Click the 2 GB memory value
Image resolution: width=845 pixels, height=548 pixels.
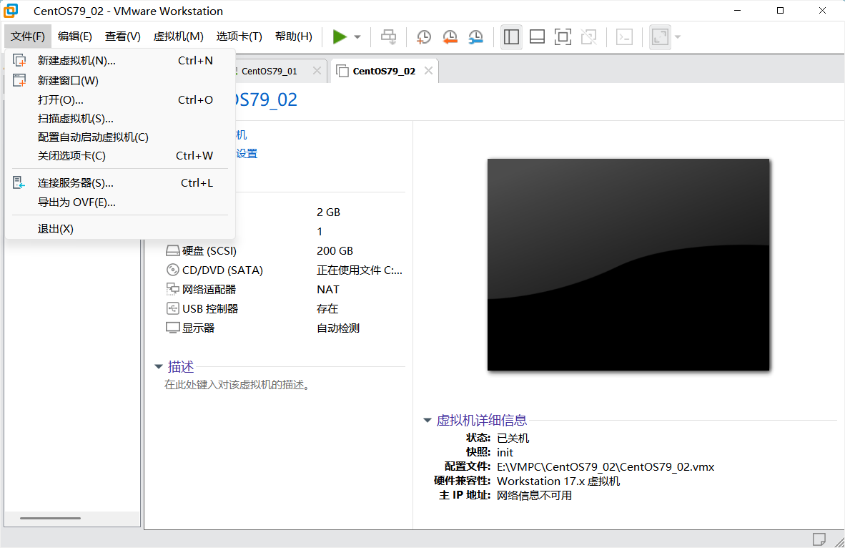(x=329, y=212)
